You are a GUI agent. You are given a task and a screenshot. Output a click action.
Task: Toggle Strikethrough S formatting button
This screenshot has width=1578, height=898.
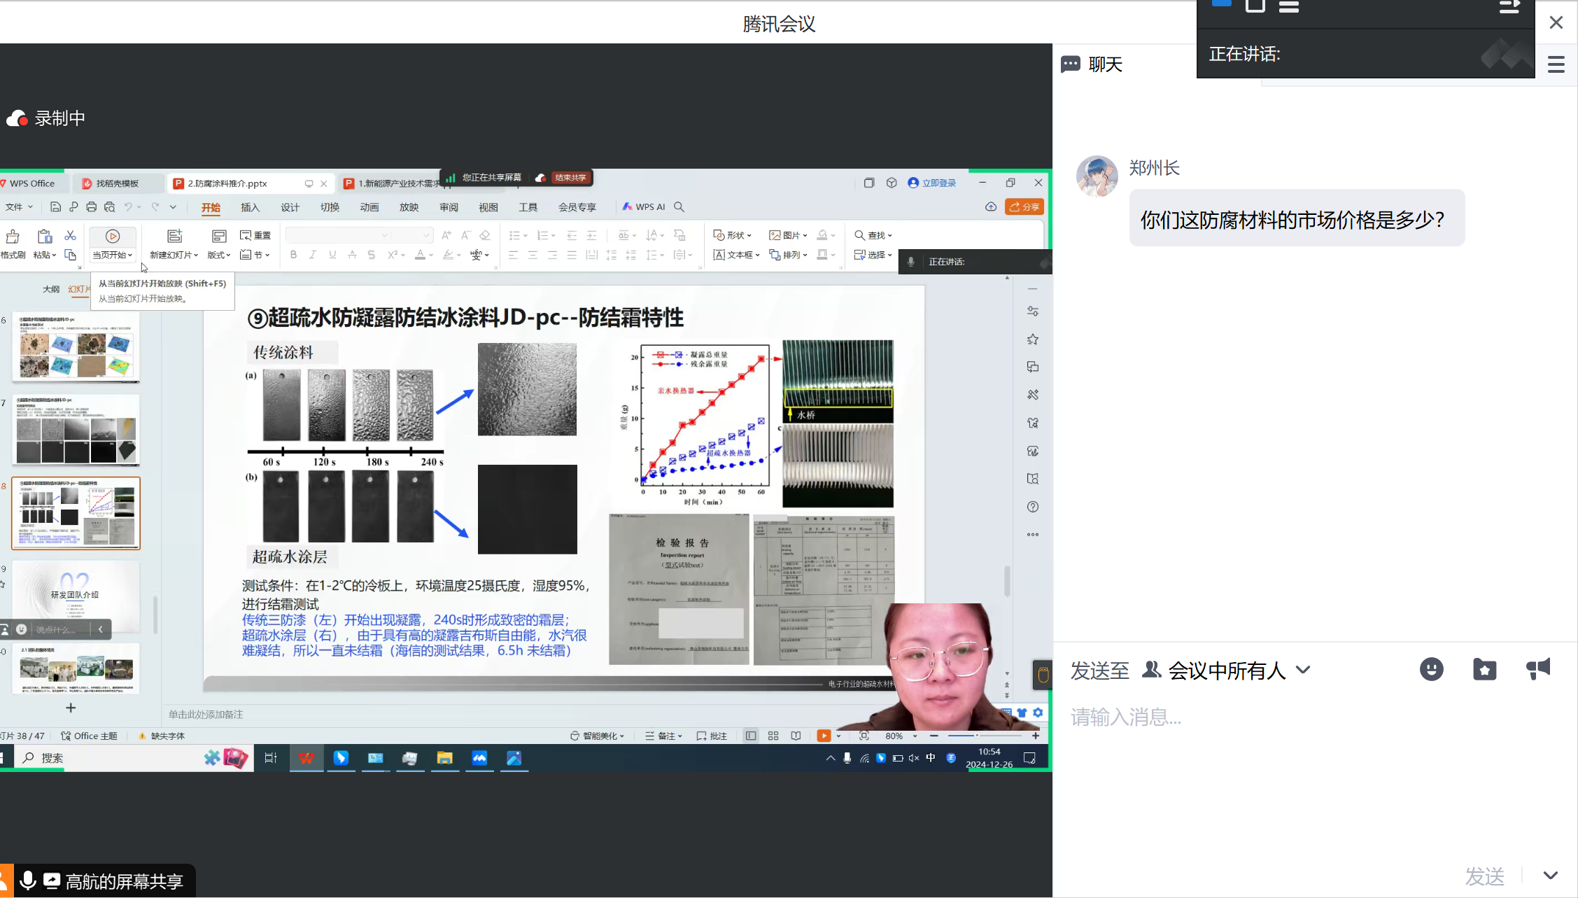pyautogui.click(x=372, y=255)
